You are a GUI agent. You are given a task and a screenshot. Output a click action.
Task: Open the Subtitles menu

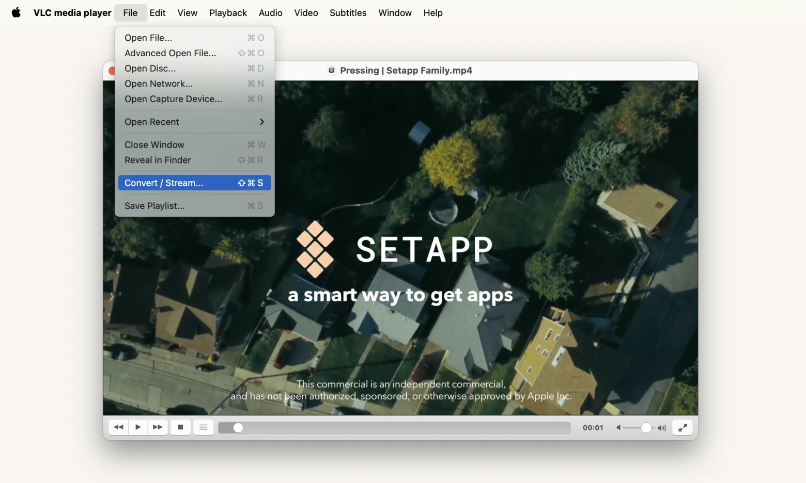coord(348,13)
